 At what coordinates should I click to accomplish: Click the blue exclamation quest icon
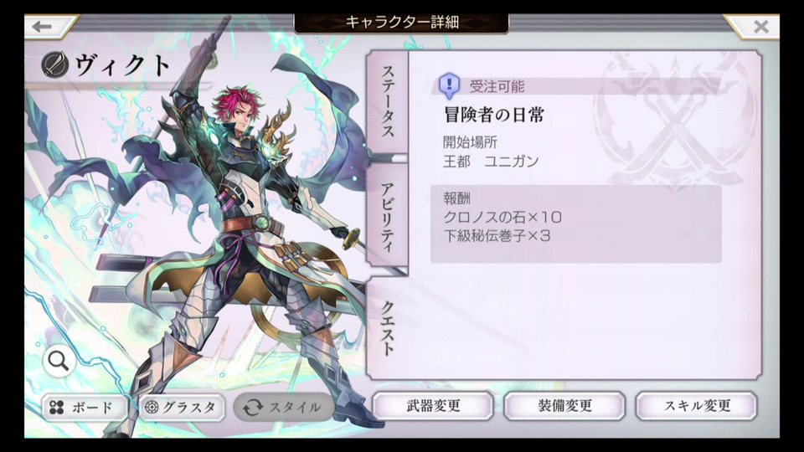(x=449, y=85)
